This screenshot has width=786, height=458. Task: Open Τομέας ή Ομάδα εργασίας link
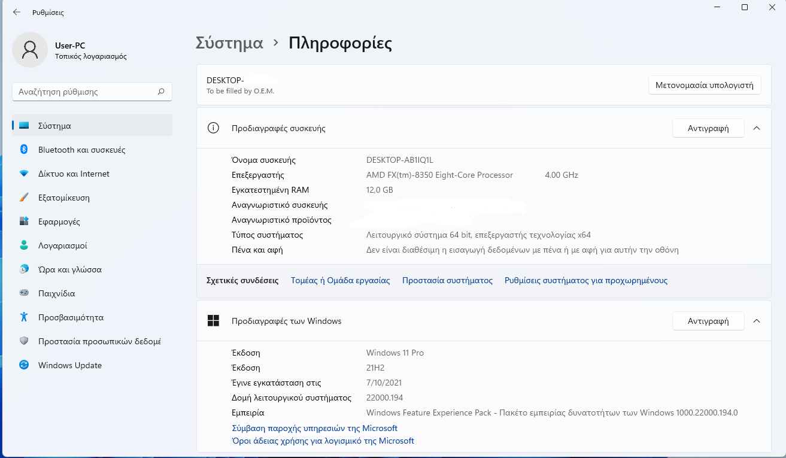tap(340, 280)
